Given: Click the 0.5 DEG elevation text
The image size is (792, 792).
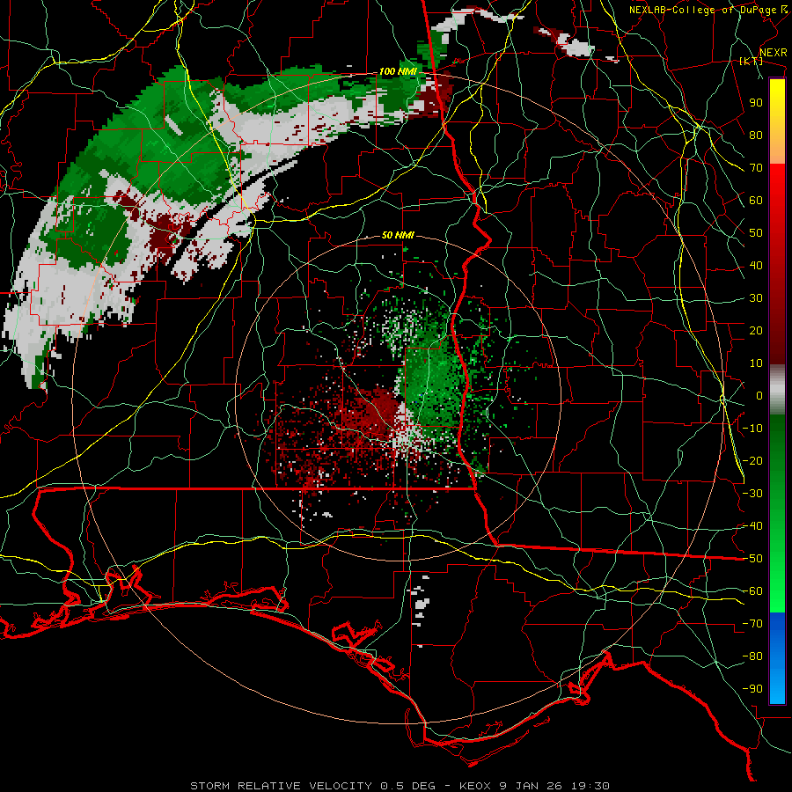Looking at the screenshot, I should tap(407, 786).
